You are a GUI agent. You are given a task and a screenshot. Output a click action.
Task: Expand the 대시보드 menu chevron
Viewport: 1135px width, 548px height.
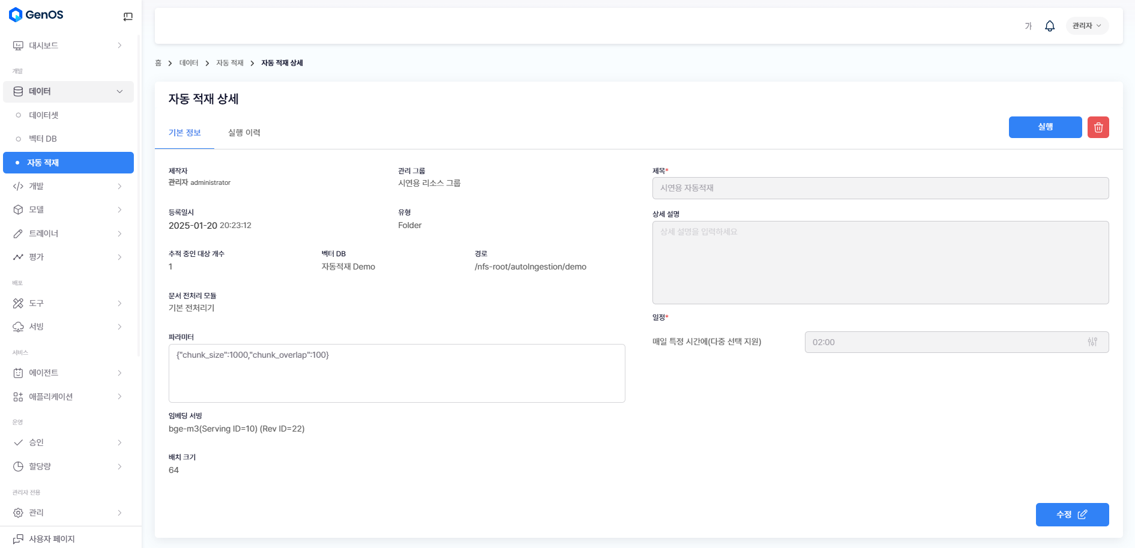pos(119,46)
